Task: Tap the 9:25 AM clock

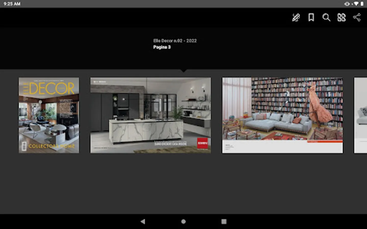Action: click(x=12, y=4)
